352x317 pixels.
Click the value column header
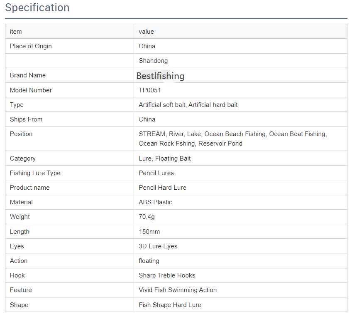pyautogui.click(x=147, y=32)
